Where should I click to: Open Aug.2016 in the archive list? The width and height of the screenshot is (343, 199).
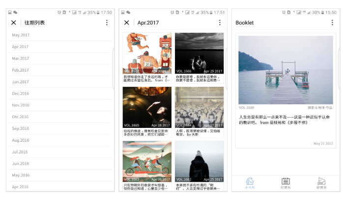[x=60, y=140]
